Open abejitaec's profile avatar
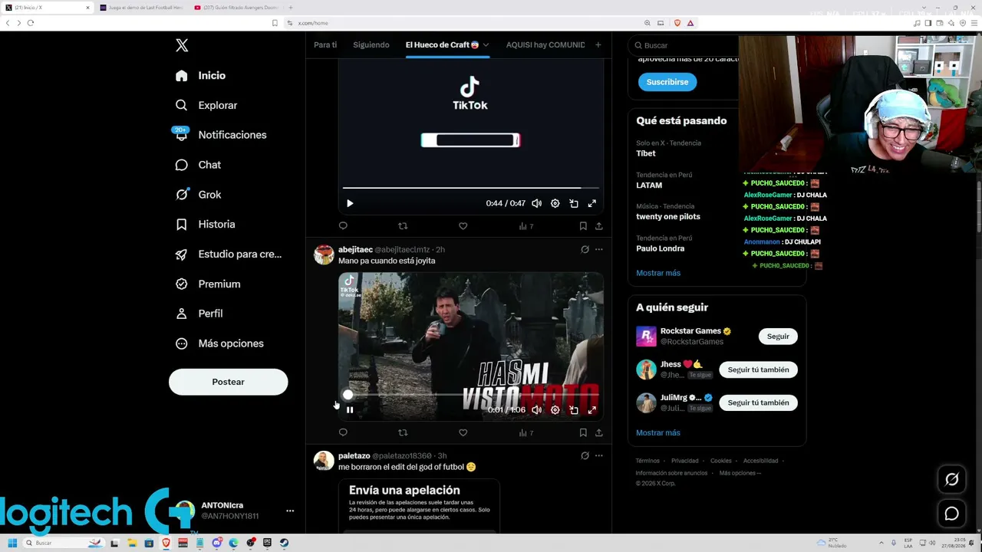 click(x=324, y=255)
